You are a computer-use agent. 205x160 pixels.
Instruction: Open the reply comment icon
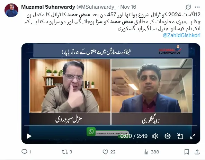pyautogui.click(x=24, y=152)
